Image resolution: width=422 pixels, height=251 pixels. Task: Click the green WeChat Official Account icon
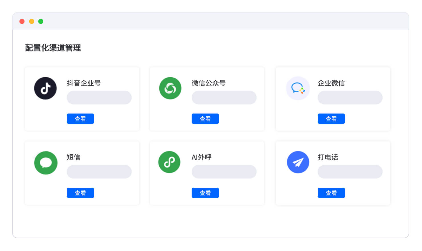pyautogui.click(x=170, y=88)
